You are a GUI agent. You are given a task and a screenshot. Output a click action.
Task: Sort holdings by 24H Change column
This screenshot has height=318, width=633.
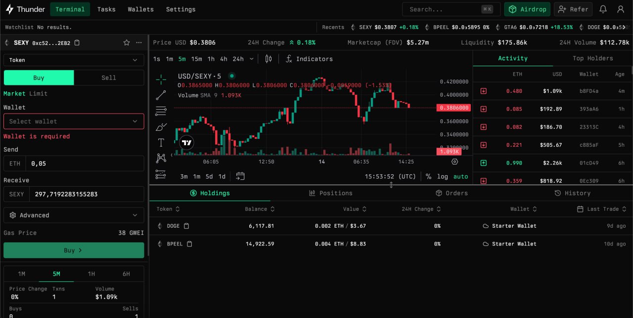(x=421, y=209)
